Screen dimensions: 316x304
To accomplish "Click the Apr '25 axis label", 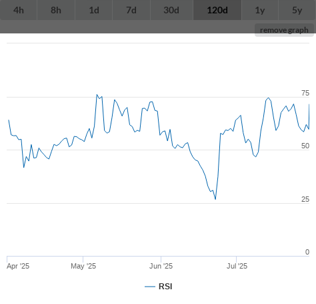I will (18, 266).
